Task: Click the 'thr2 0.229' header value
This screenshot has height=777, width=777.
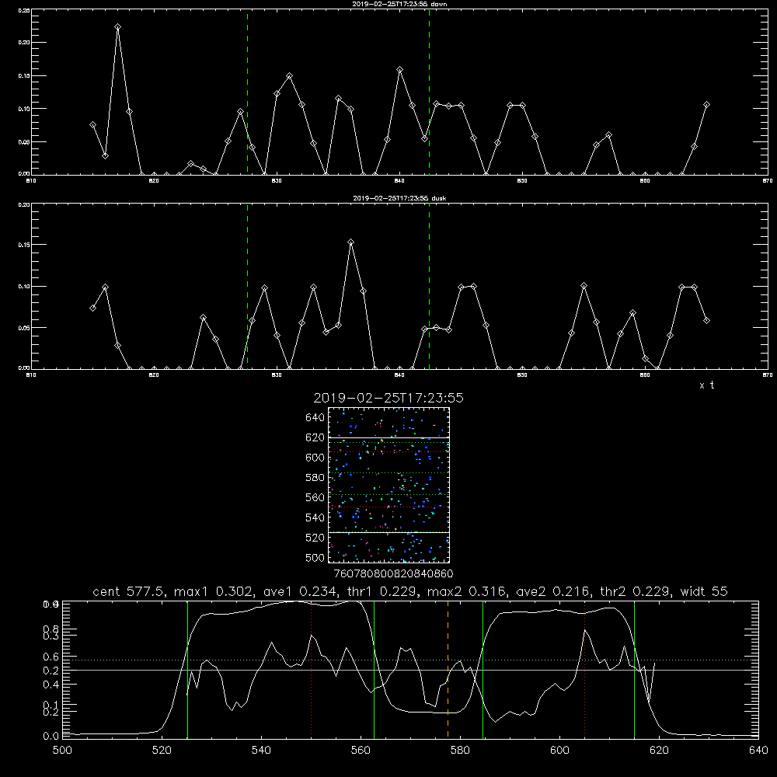Action: pyautogui.click(x=636, y=591)
